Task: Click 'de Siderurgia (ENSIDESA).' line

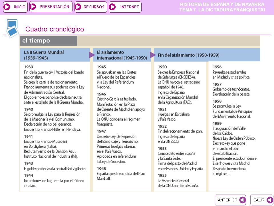Action: tap(177, 77)
